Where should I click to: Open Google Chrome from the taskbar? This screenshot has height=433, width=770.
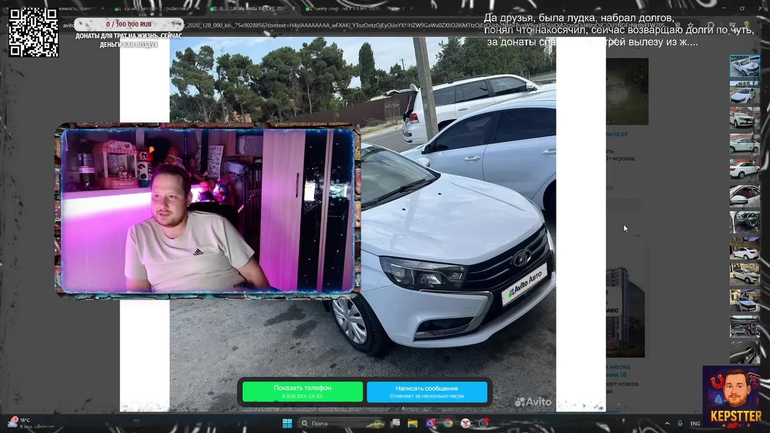[448, 423]
